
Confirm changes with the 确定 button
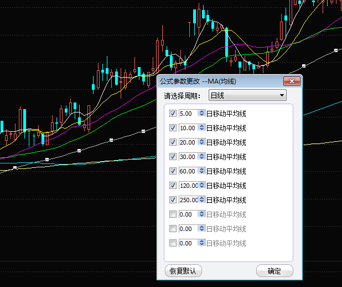click(274, 271)
